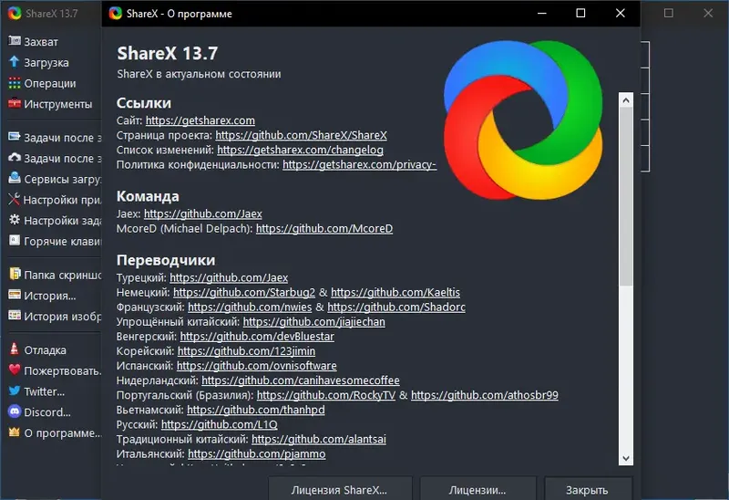The width and height of the screenshot is (729, 500).
Task: Open the getsharex.com site link
Action: (200, 120)
